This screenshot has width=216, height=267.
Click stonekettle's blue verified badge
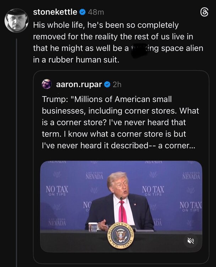click(82, 12)
